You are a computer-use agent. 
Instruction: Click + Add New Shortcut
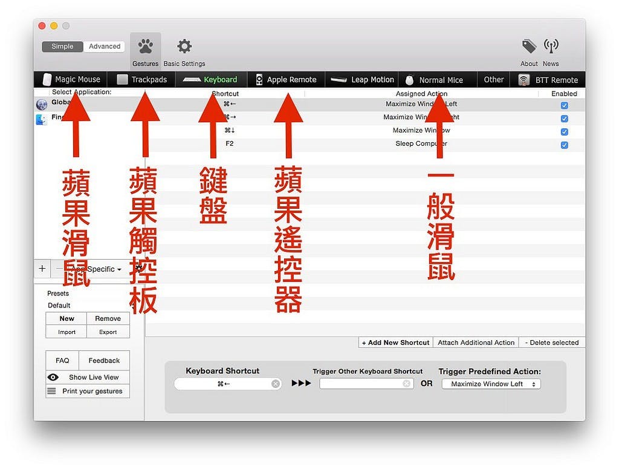pyautogui.click(x=395, y=343)
